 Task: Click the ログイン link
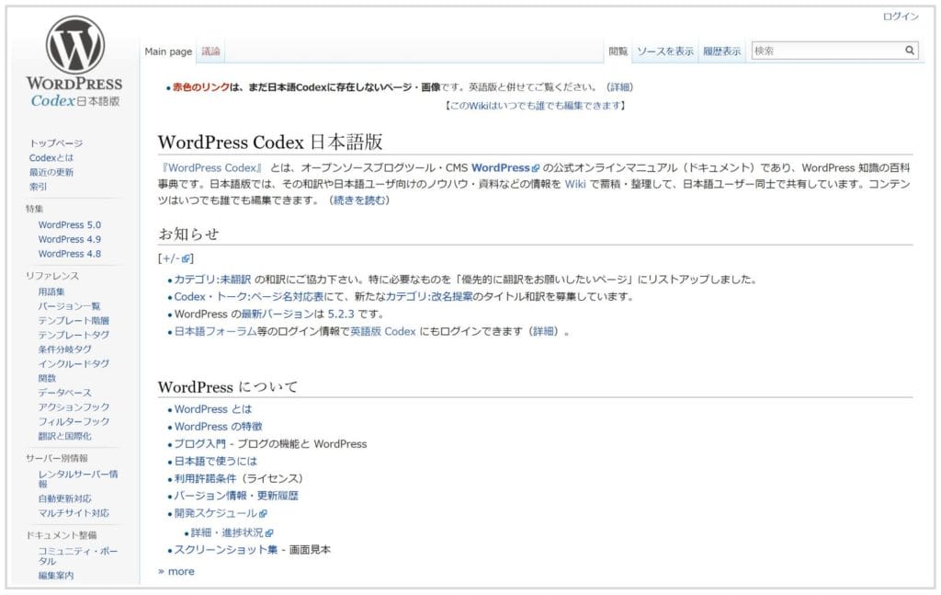[901, 17]
